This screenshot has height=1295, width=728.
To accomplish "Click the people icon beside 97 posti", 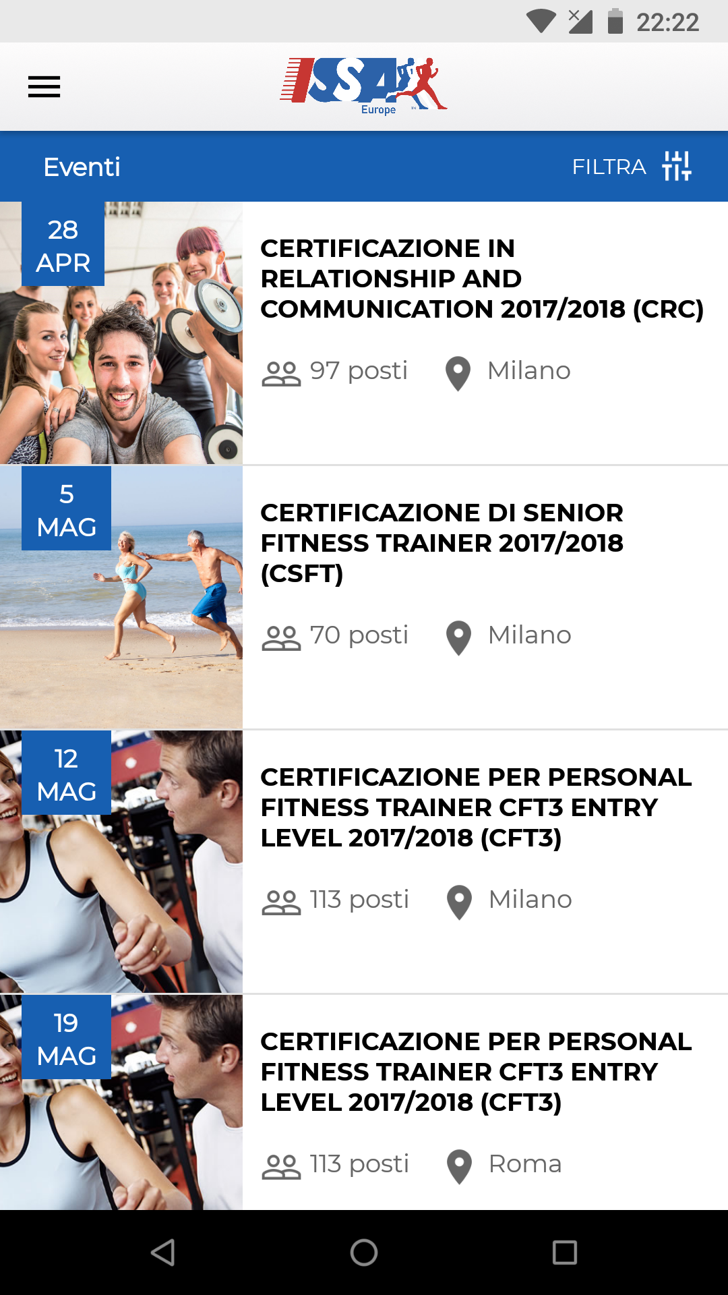I will pyautogui.click(x=281, y=373).
